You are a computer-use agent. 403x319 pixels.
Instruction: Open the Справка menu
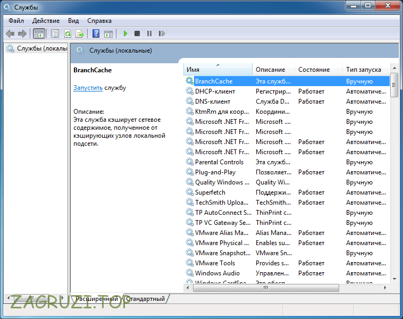point(99,21)
